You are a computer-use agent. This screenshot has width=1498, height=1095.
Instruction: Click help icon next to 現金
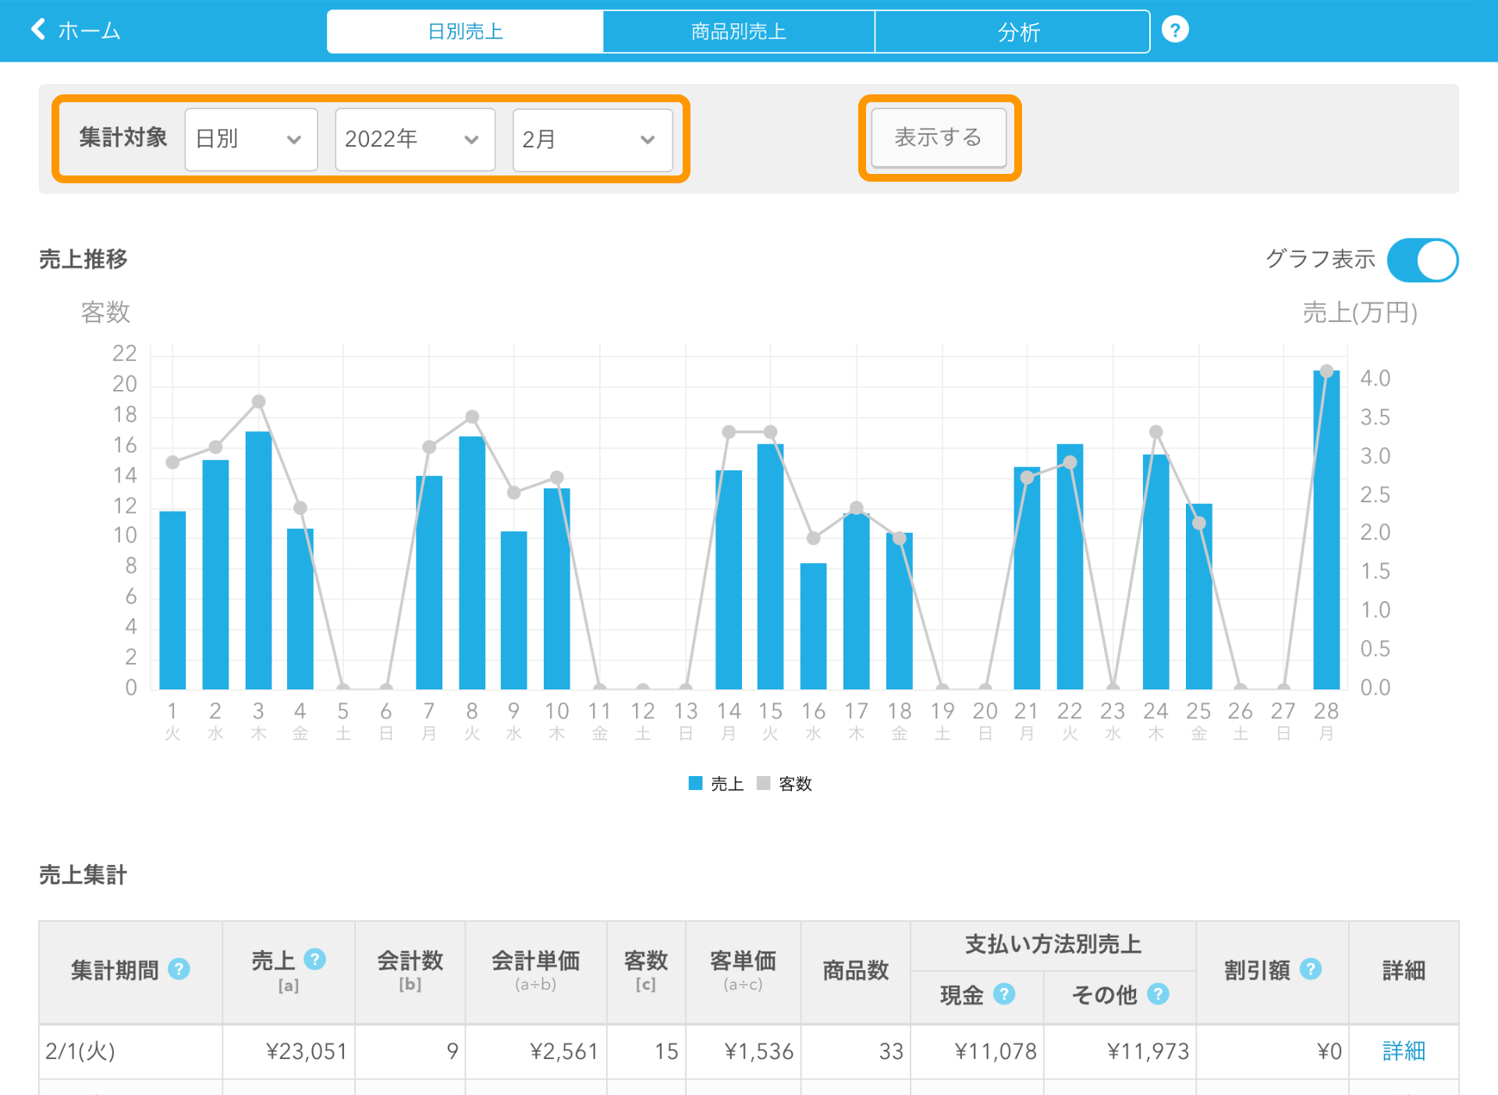tap(1004, 994)
